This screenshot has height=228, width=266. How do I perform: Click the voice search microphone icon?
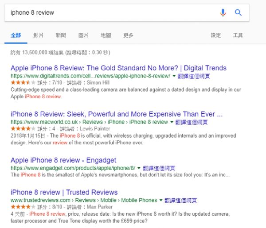coord(223,12)
